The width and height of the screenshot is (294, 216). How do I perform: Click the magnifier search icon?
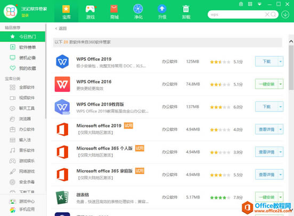tap(273, 14)
